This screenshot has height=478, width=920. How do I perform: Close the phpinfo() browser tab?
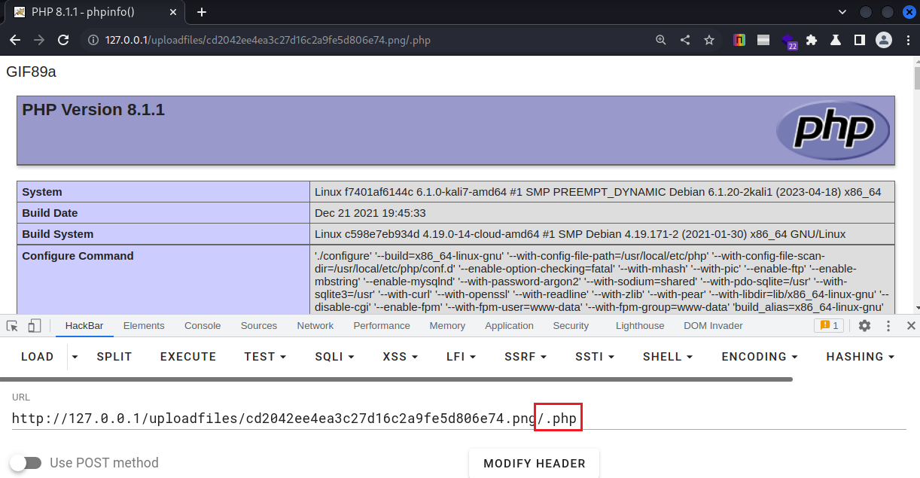(174, 12)
